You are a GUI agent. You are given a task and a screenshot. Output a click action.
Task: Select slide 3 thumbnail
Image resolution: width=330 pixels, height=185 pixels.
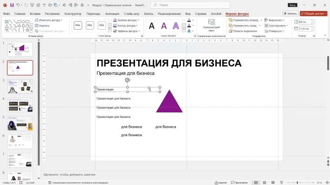pos(20,86)
